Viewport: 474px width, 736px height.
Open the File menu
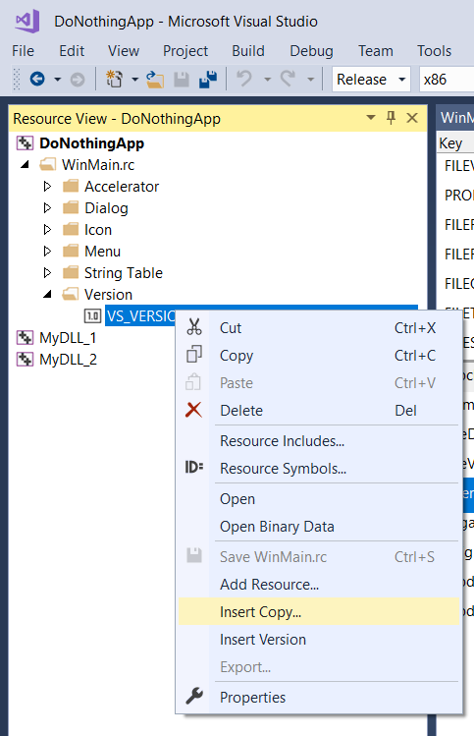tap(23, 51)
